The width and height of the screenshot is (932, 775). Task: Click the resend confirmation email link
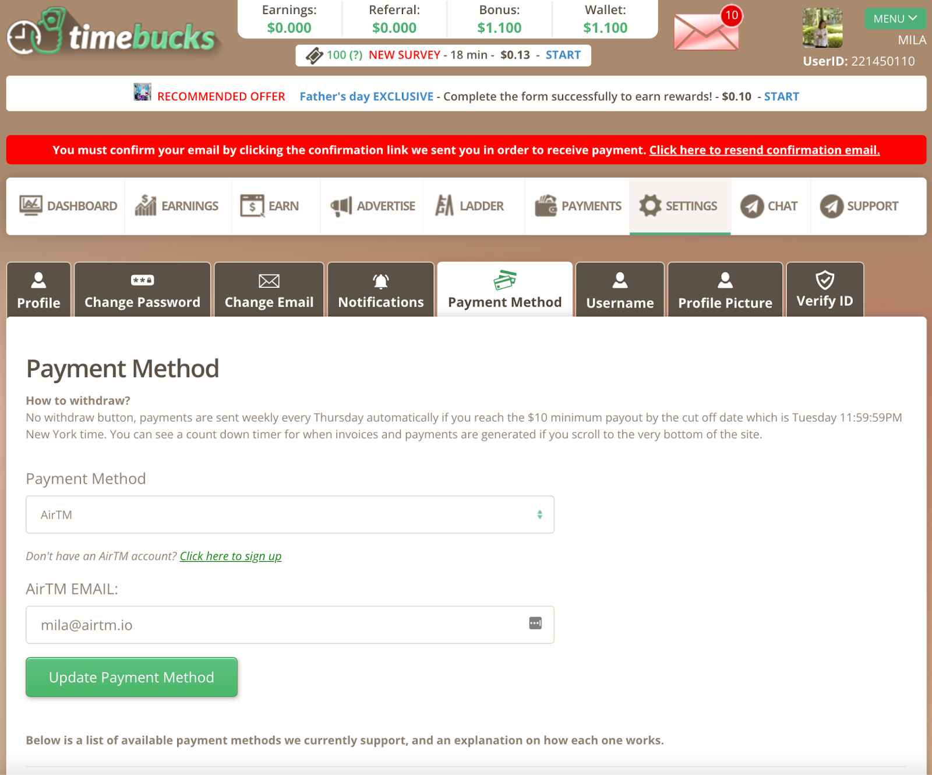tap(764, 150)
